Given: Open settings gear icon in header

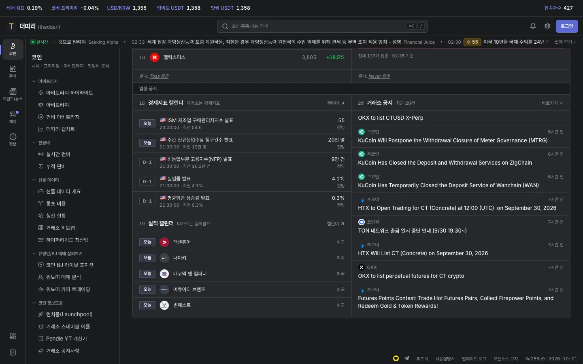Looking at the screenshot, I should click(x=547, y=26).
